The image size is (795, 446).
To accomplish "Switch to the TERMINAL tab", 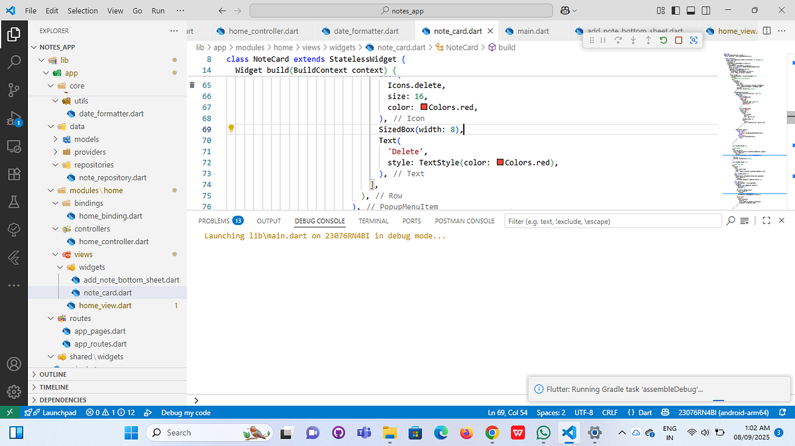I will (373, 221).
